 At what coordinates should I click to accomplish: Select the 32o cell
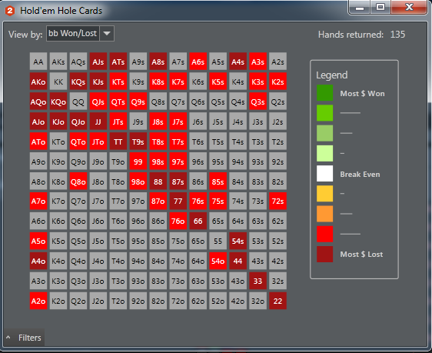[258, 301]
